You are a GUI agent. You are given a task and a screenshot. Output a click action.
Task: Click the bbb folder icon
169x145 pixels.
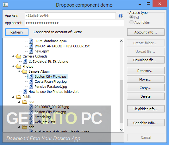click(x=25, y=127)
